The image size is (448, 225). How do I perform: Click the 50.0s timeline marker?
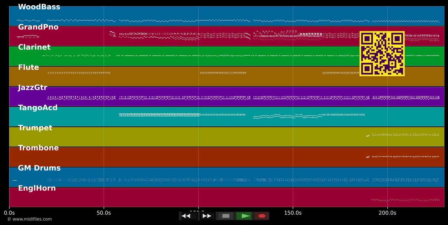pos(104,213)
